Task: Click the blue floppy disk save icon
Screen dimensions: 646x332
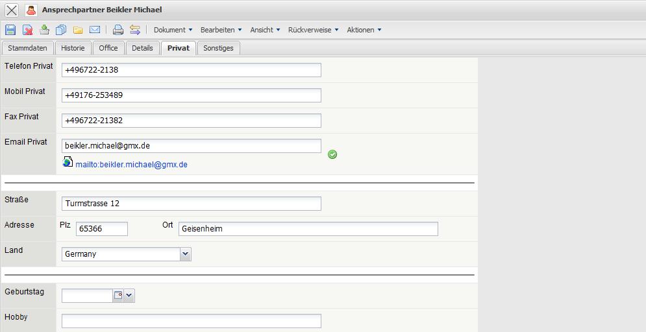Action: click(x=10, y=30)
